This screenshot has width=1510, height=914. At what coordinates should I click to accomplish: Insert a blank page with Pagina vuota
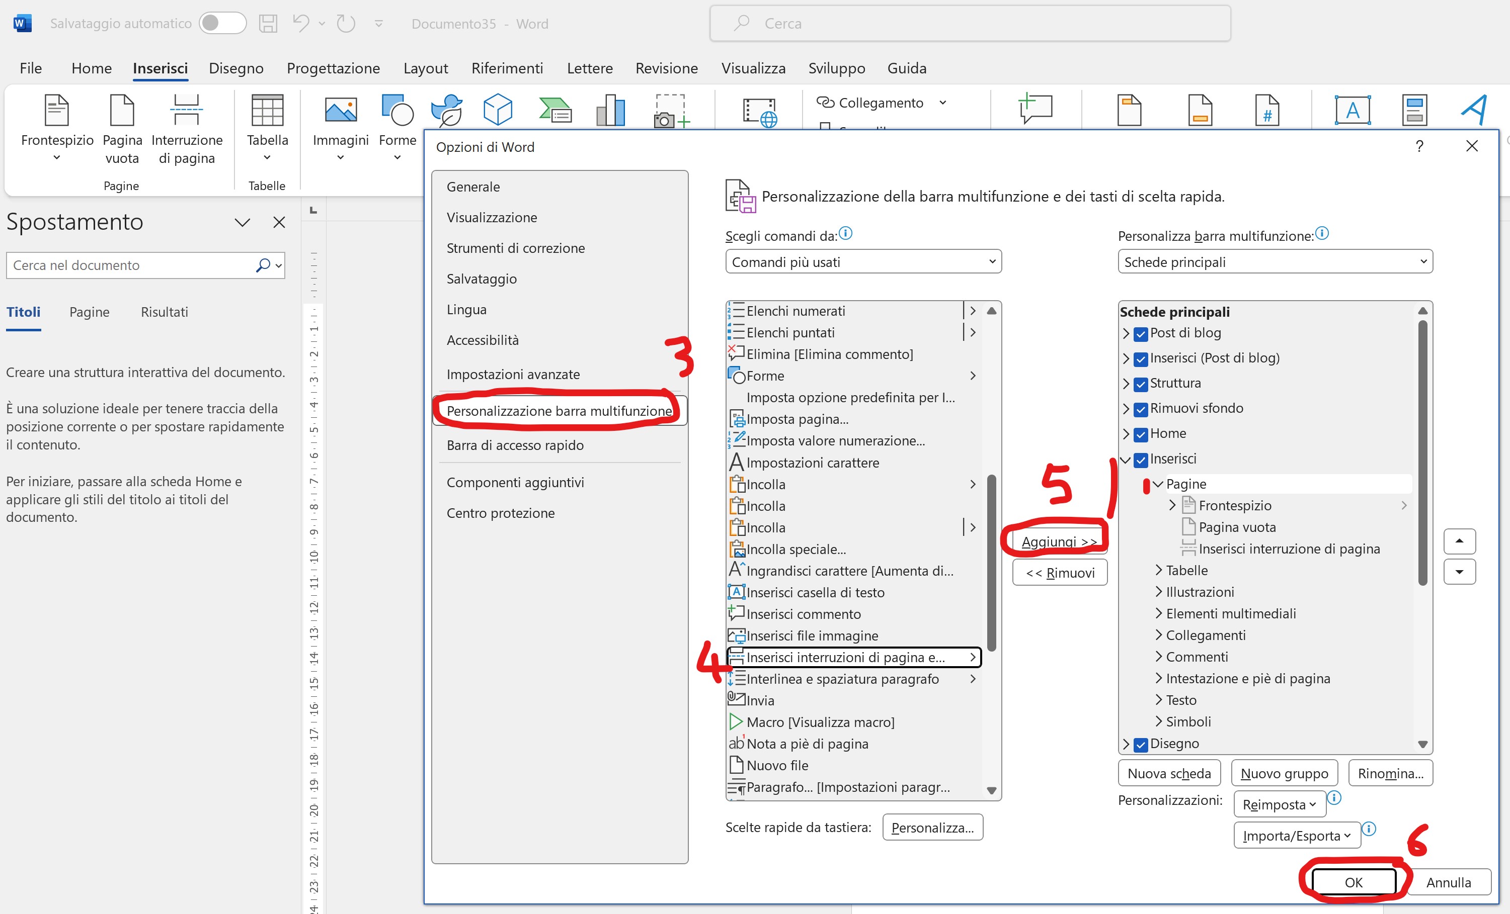click(121, 110)
